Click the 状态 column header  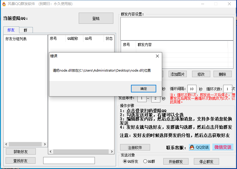click(109, 38)
